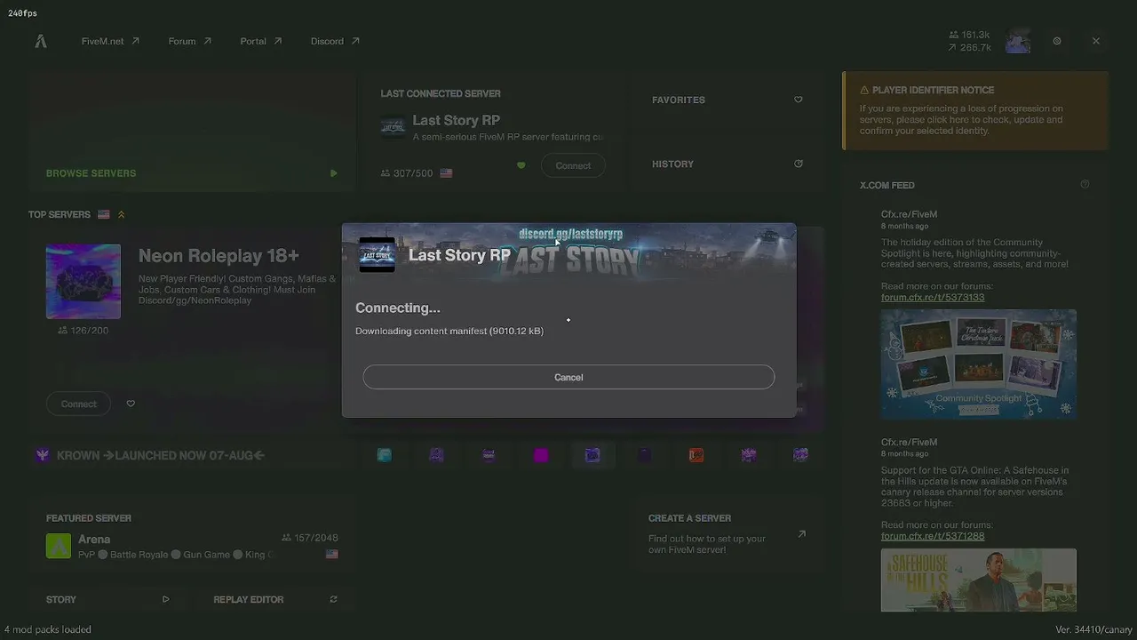Toggle favorite heart for Last Story RP
1137x640 pixels.
click(521, 165)
